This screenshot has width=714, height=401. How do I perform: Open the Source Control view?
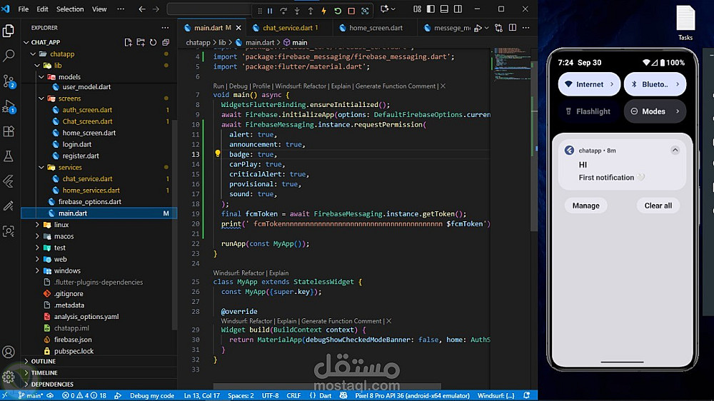(9, 81)
